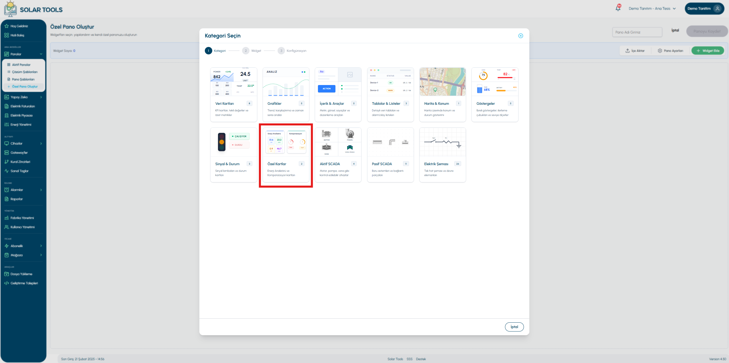Expand the Demo Tanıtım - Ana Tesis dropdown
Viewport: 729px width, 363px height.
pos(652,9)
